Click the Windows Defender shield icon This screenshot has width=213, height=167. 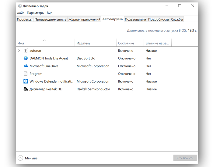tap(26, 81)
